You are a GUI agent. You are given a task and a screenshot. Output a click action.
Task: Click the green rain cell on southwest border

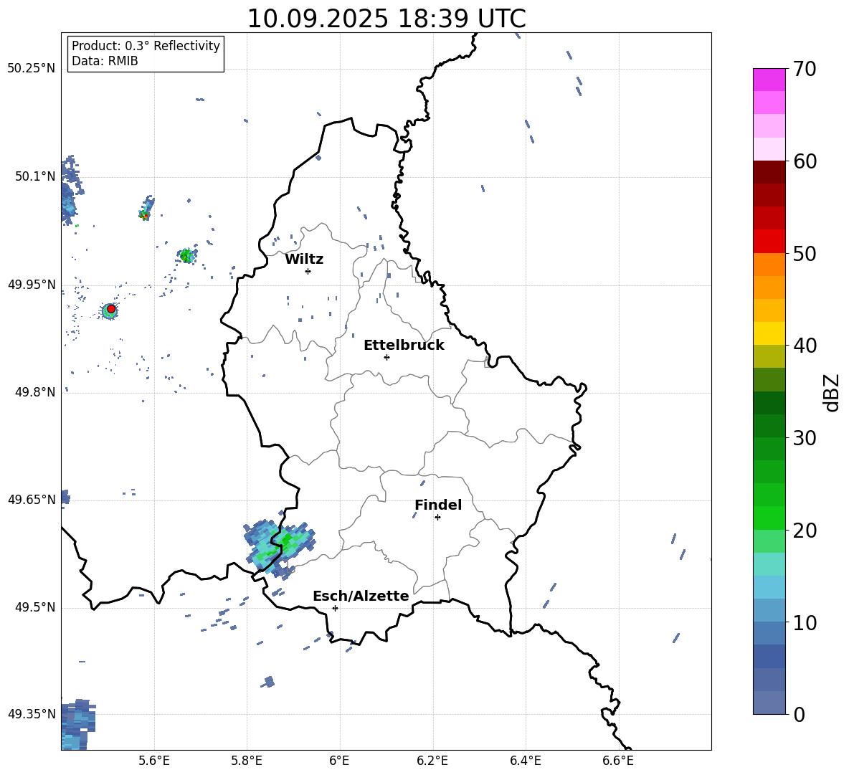tap(280, 546)
